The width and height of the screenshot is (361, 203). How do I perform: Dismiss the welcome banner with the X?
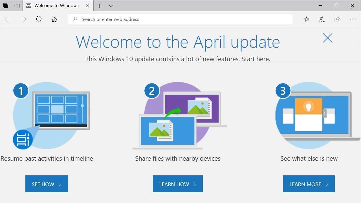click(327, 38)
